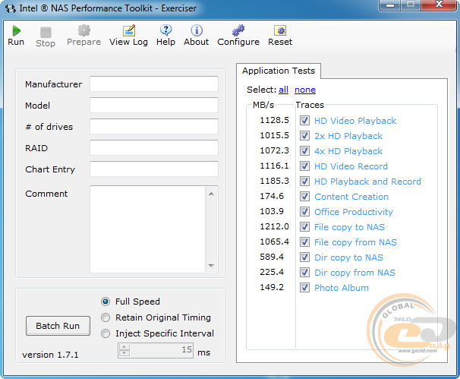Toggle Dir copy from NAS checkbox

304,273
